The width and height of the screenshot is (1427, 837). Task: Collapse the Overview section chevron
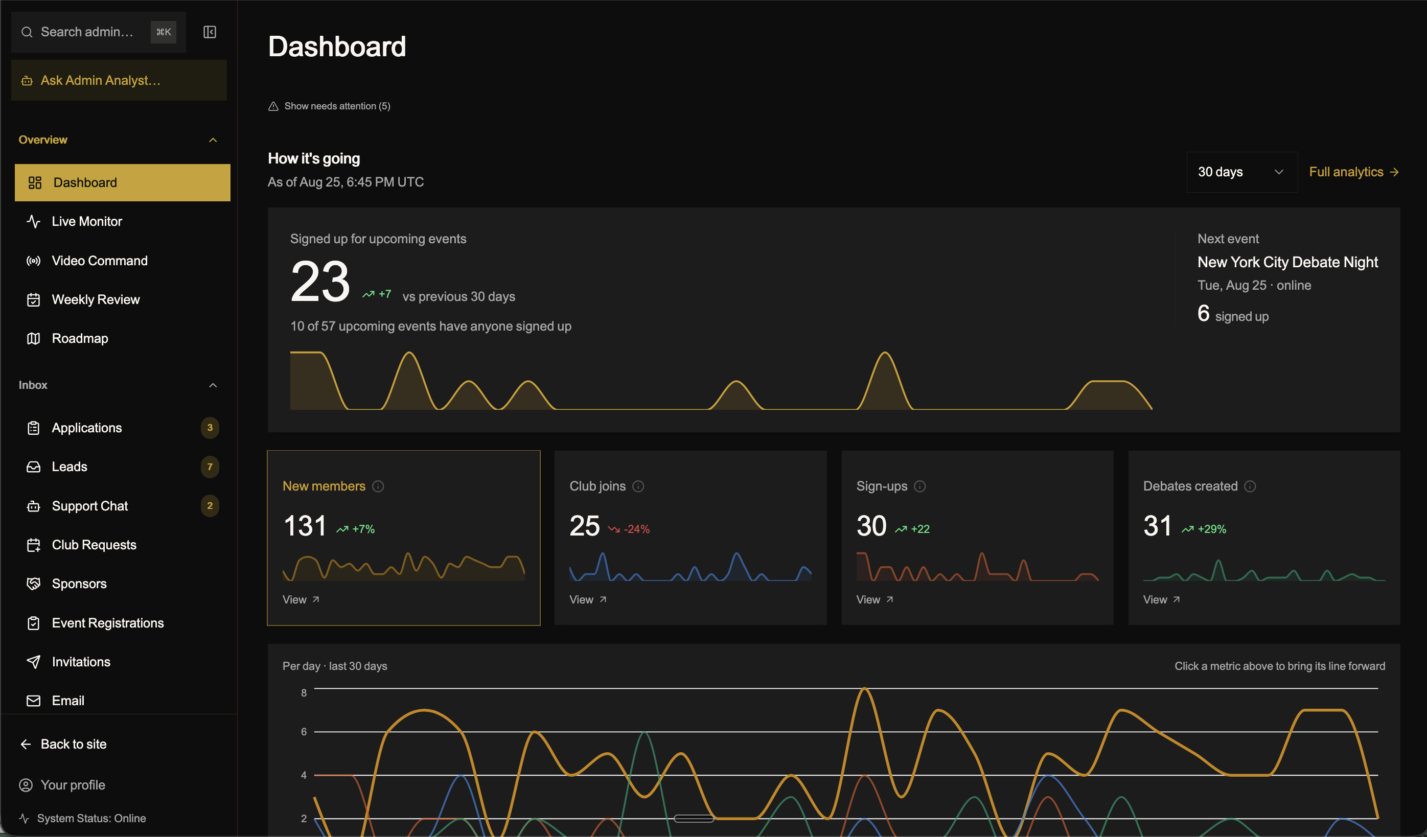coord(213,140)
